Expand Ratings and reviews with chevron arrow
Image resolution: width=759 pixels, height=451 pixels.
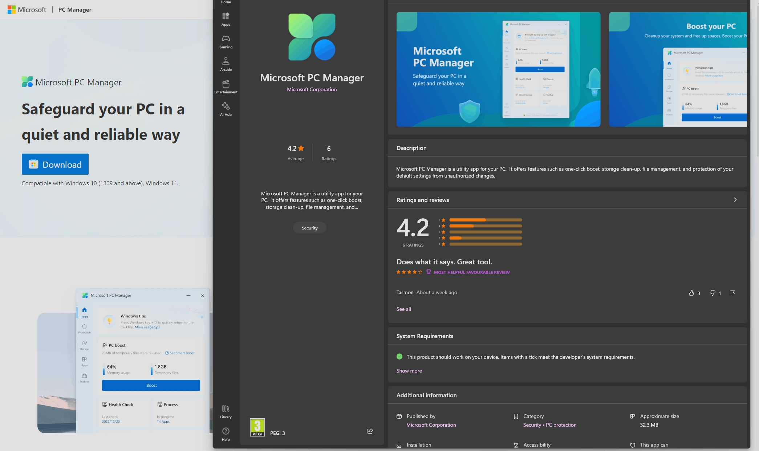coord(735,200)
